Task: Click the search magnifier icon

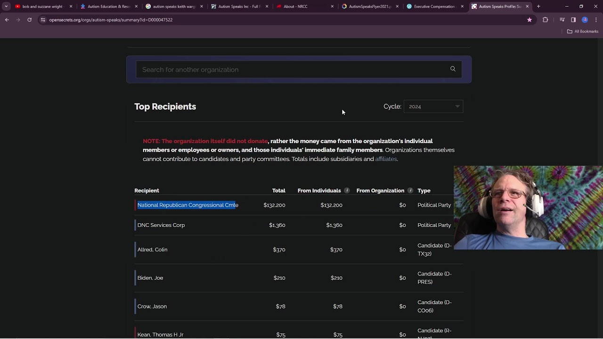Action: click(x=453, y=69)
